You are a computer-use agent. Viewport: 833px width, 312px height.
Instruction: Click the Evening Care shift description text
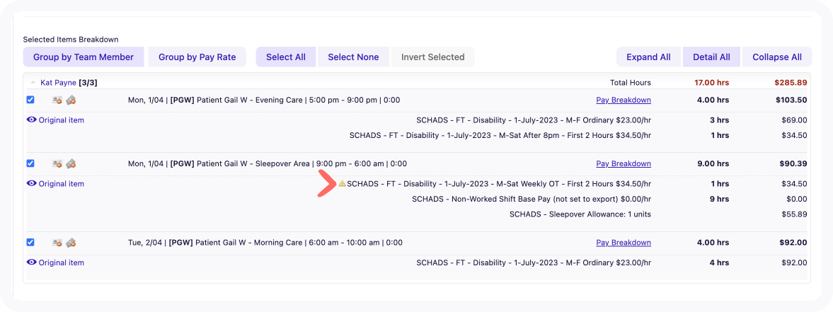pos(264,100)
